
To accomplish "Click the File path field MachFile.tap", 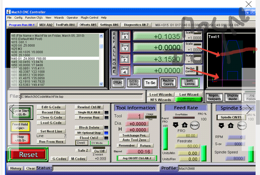I will (x=82, y=97).
